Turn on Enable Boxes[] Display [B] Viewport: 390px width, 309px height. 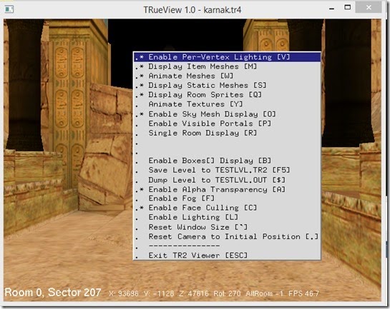click(227, 161)
